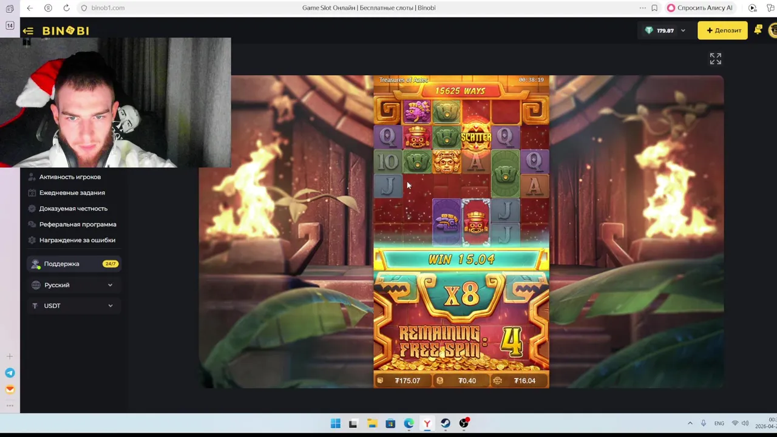Click the SCATTER symbol on the reels
Screen dimensions: 777x437
pos(476,137)
